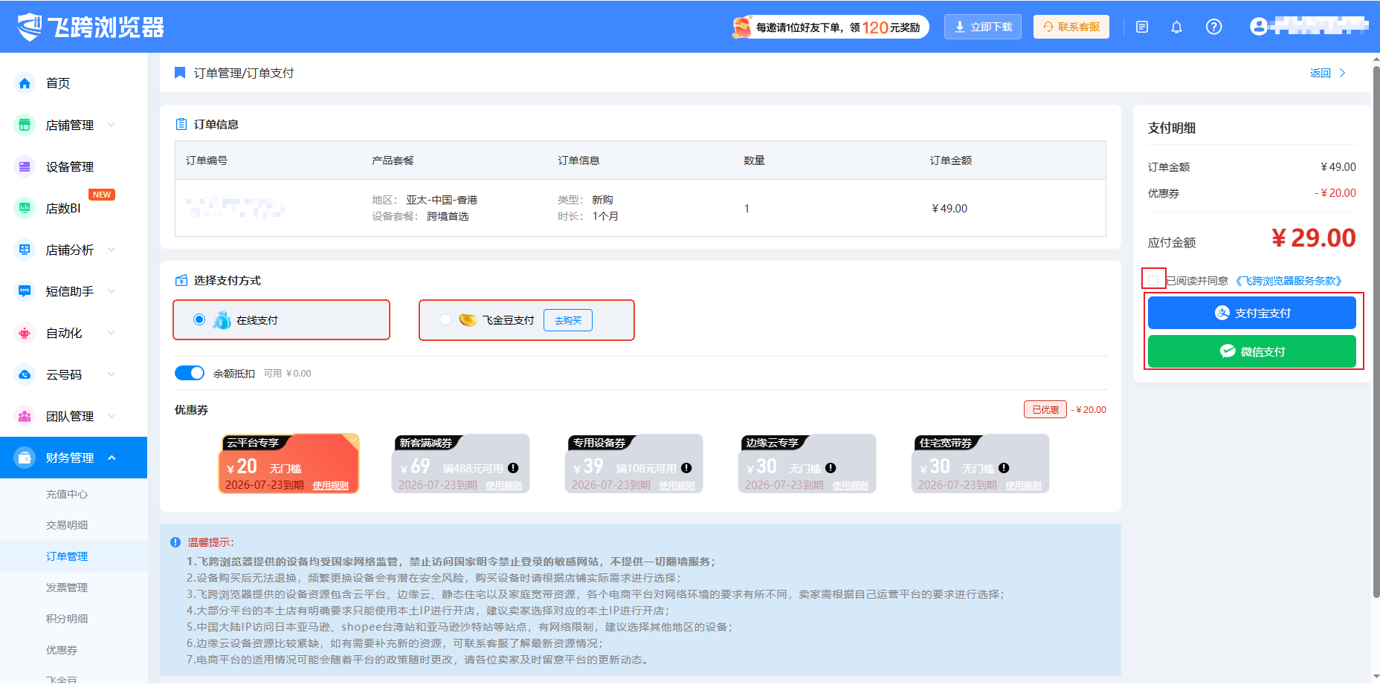The image size is (1380, 696).
Task: Click the user avatar icon
Action: 1258,27
